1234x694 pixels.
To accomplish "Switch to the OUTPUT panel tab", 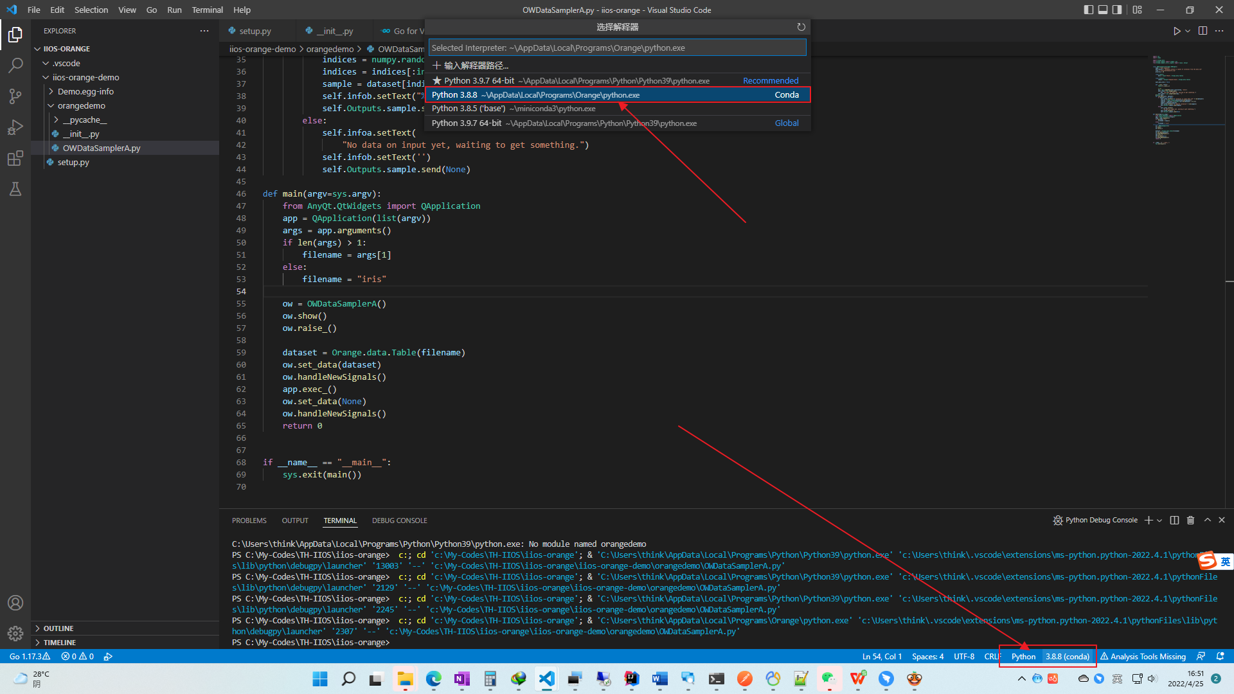I will tap(295, 520).
